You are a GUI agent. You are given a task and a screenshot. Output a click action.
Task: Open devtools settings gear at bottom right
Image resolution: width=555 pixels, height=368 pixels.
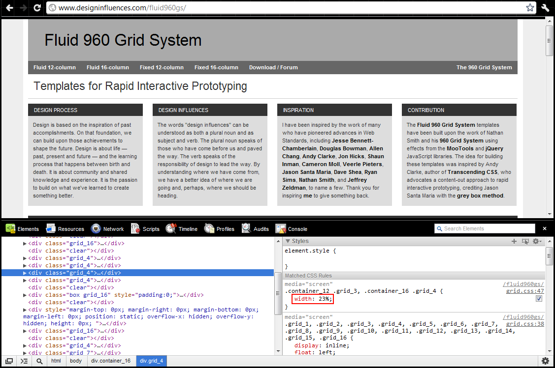pos(545,361)
